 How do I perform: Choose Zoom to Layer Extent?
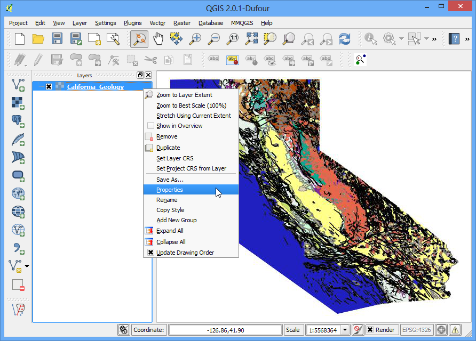[x=191, y=95]
